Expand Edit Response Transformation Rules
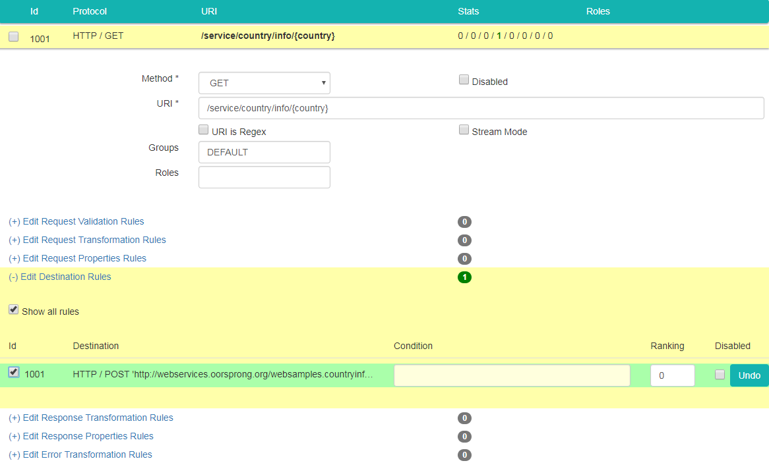 pyautogui.click(x=91, y=418)
